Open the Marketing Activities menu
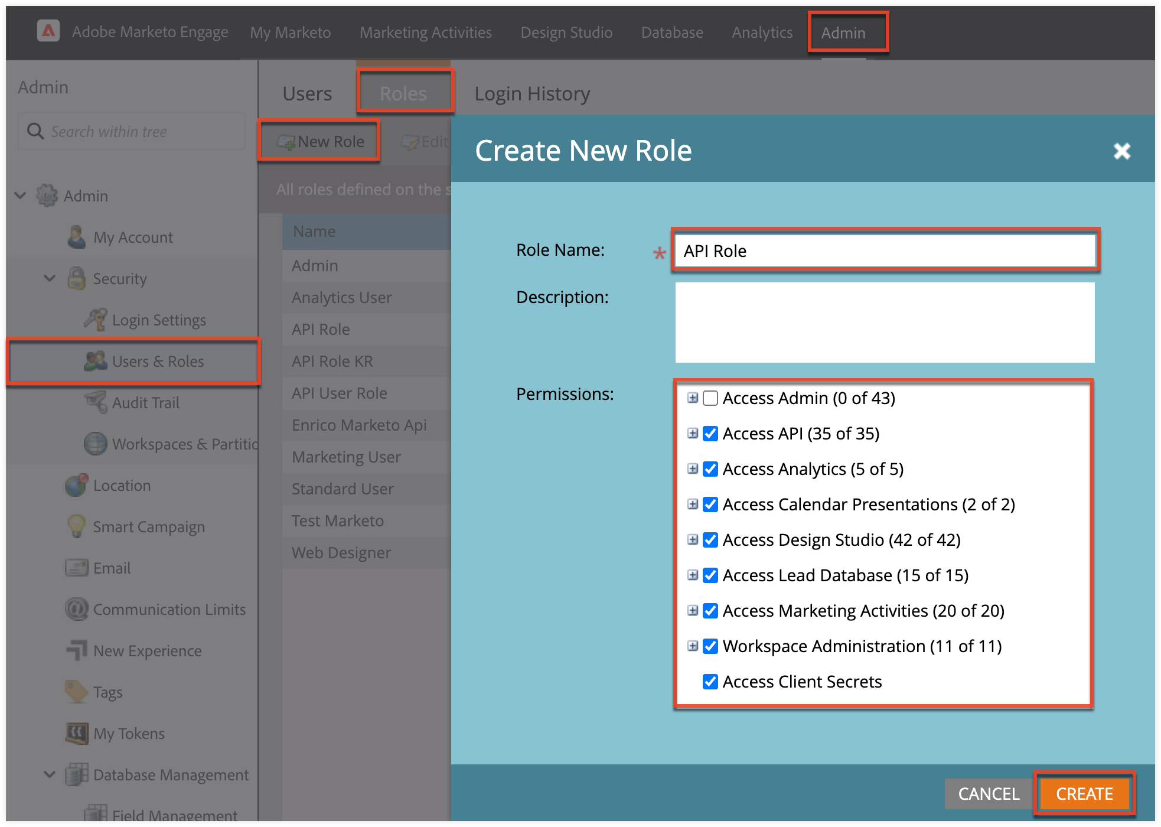Image resolution: width=1161 pixels, height=827 pixels. tap(426, 32)
